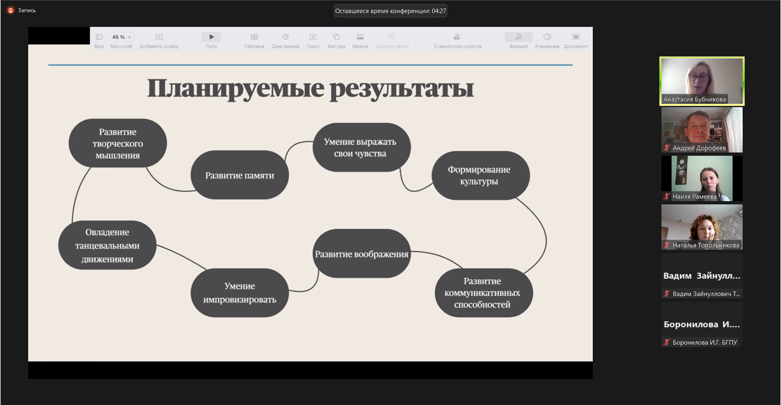The height and width of the screenshot is (405, 781).
Task: Toggle the Анимация panel
Action: 547,37
